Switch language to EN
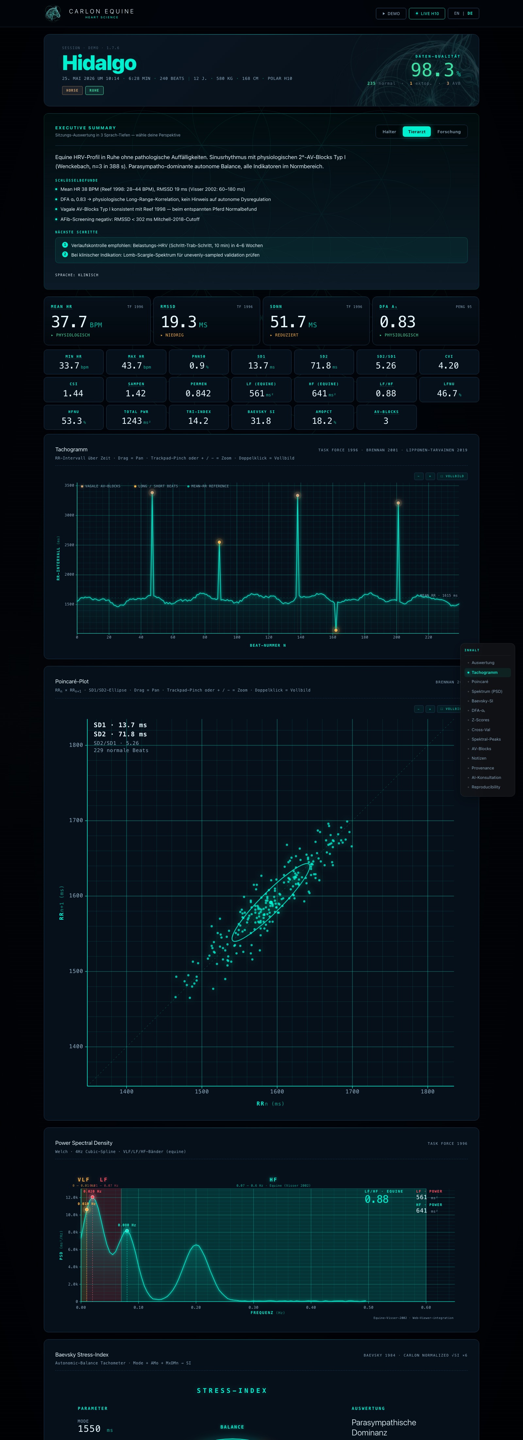523x1440 pixels. click(457, 13)
